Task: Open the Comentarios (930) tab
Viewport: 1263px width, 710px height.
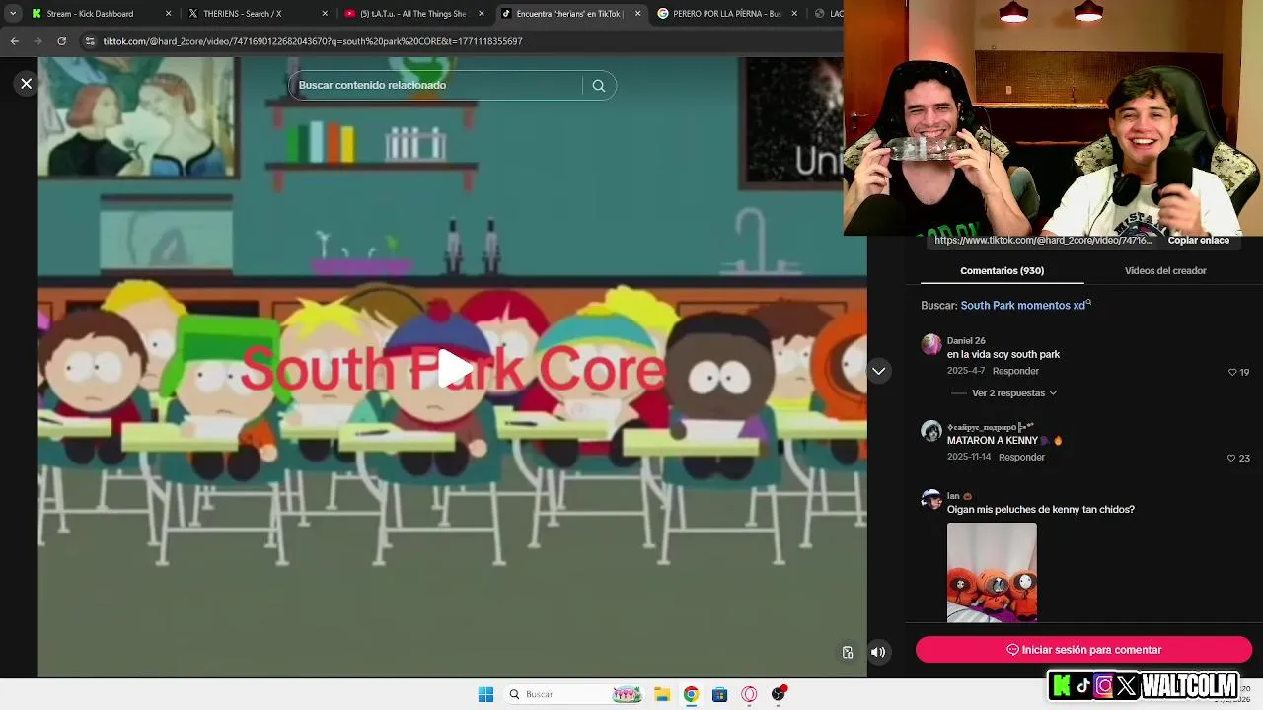Action: (x=1002, y=270)
